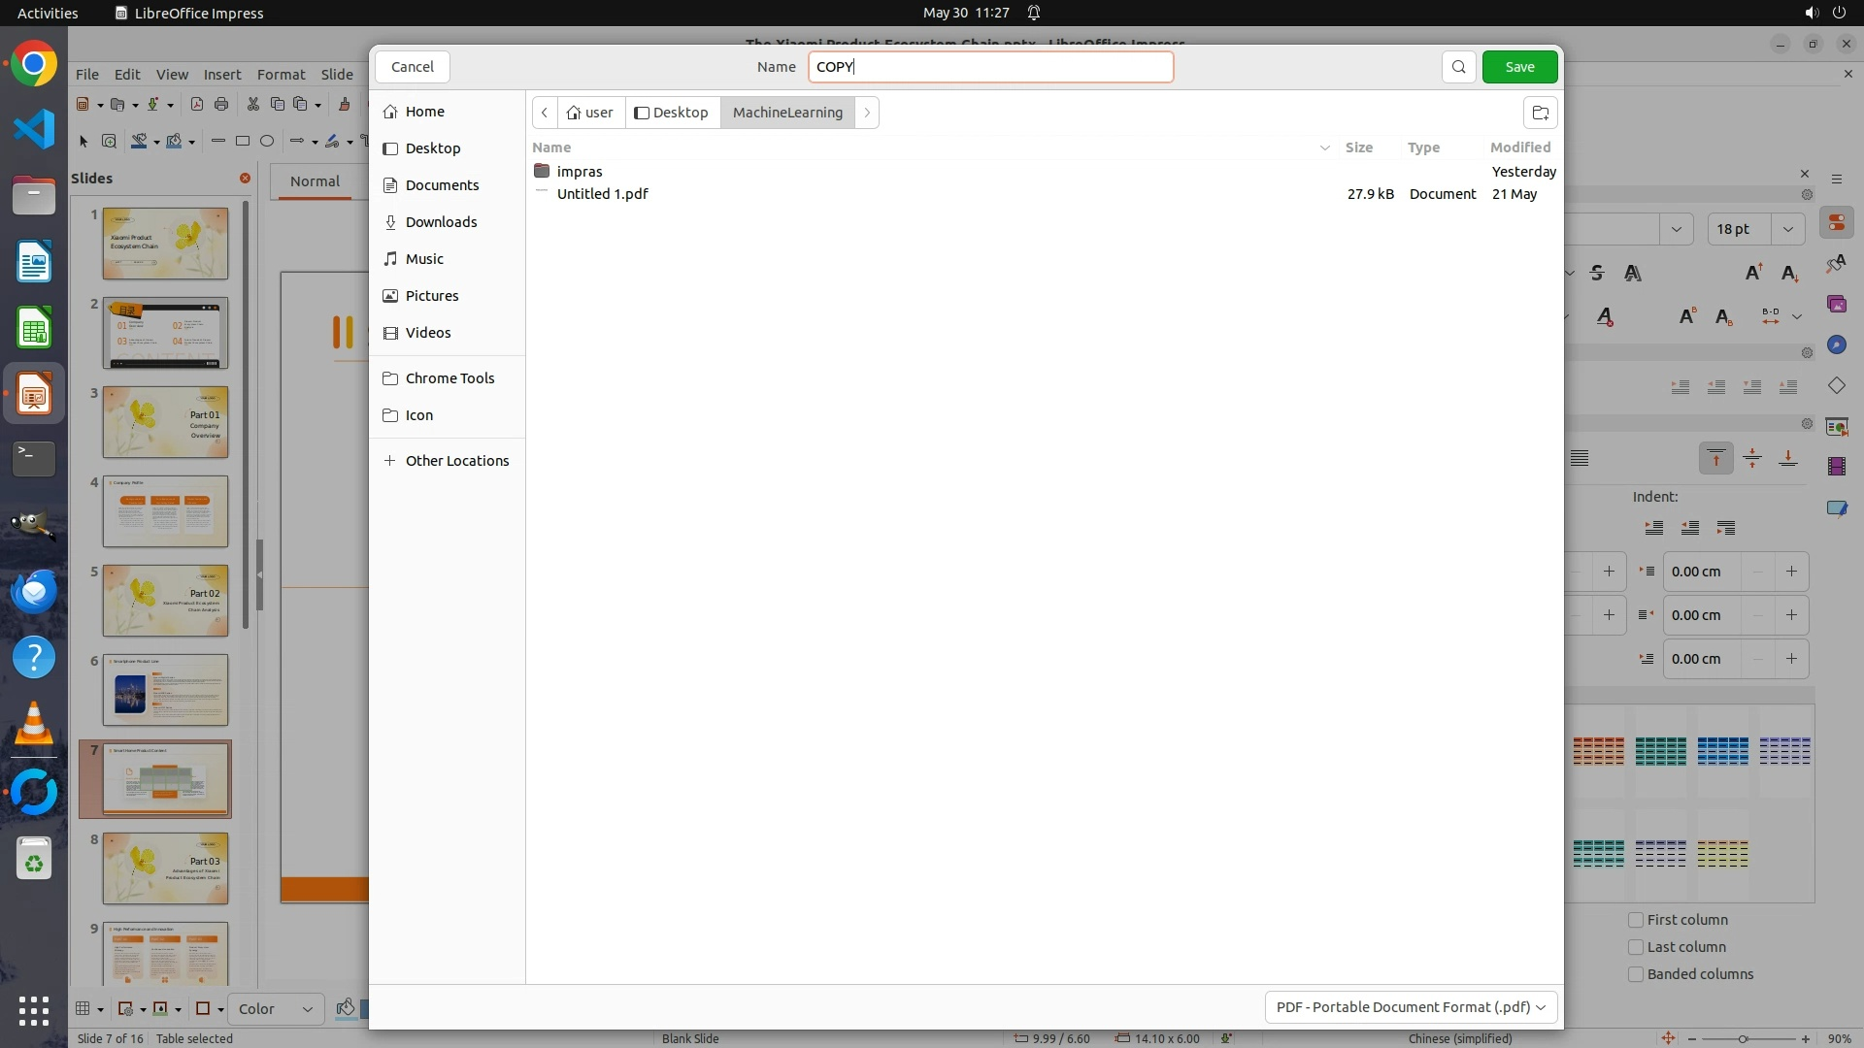This screenshot has height=1048, width=1864.
Task: Go back with path bar left arrow
Action: pyautogui.click(x=545, y=113)
